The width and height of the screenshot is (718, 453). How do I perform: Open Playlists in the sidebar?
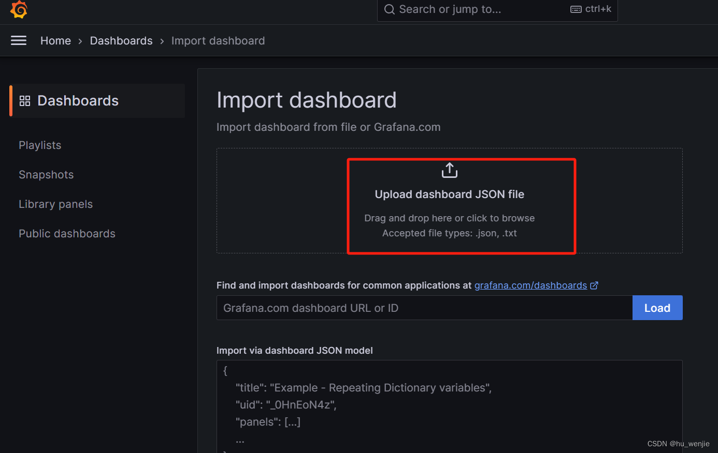tap(40, 145)
